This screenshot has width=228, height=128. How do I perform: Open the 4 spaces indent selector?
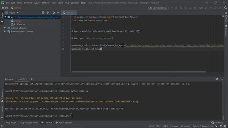(x=174, y=126)
